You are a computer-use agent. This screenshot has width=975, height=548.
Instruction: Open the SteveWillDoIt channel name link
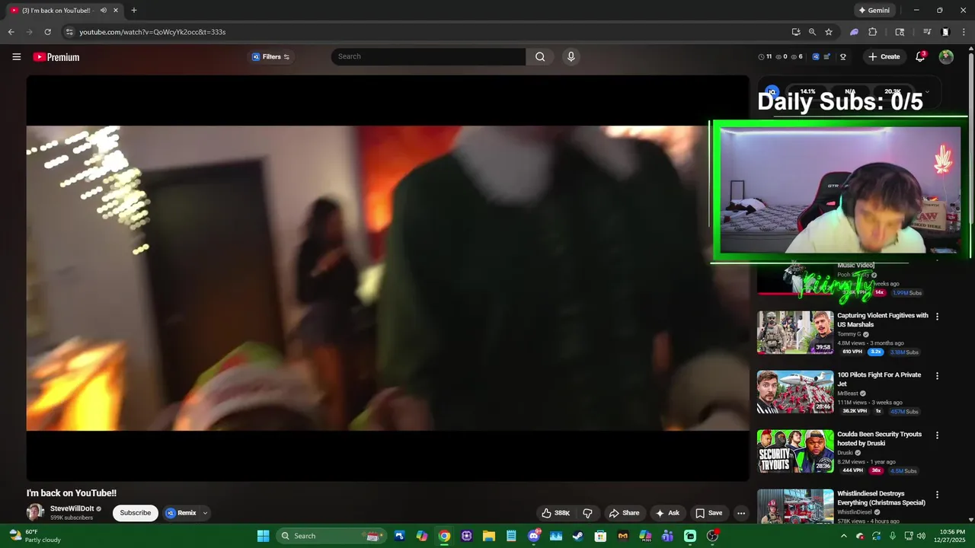tap(72, 508)
